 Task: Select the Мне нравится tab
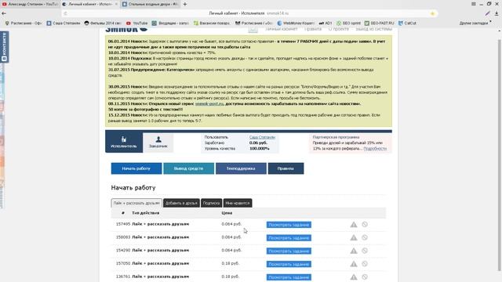pos(237,203)
